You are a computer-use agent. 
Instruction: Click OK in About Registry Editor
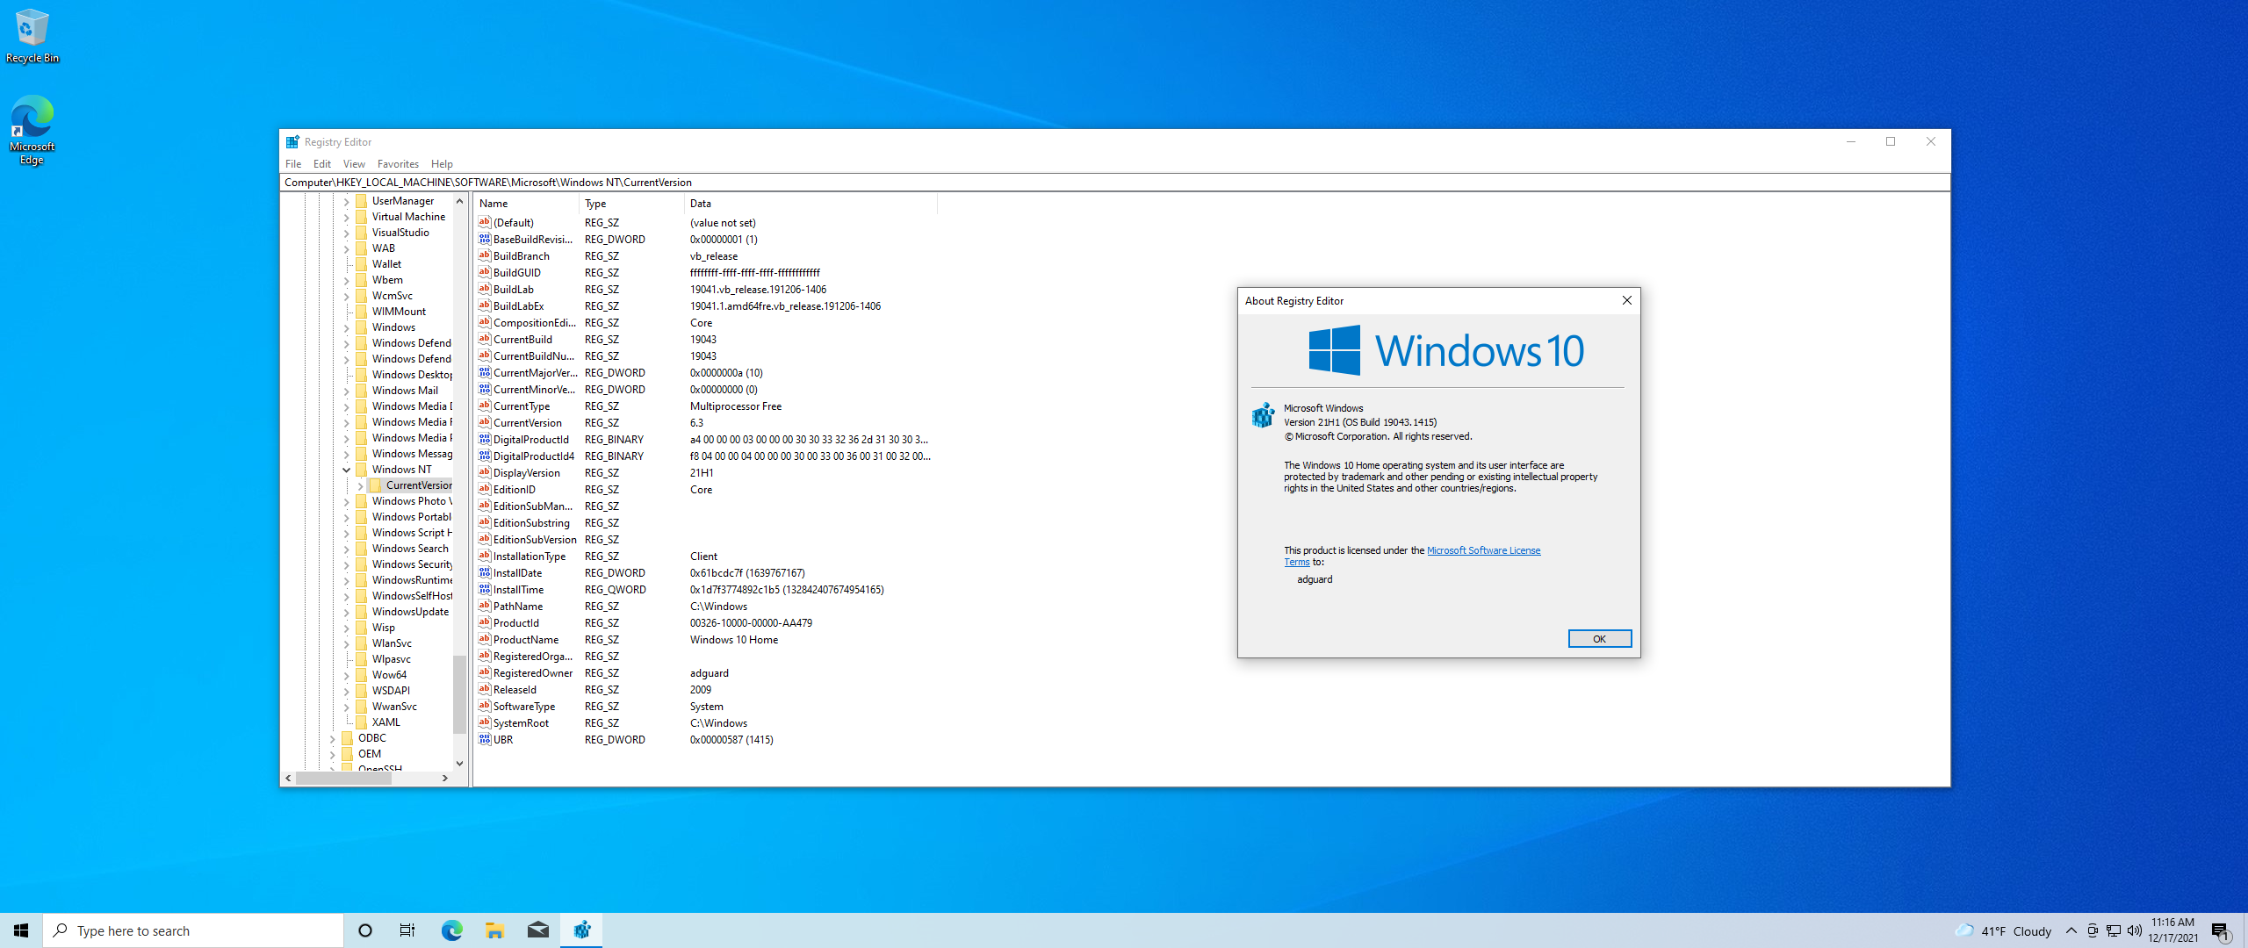[1599, 638]
